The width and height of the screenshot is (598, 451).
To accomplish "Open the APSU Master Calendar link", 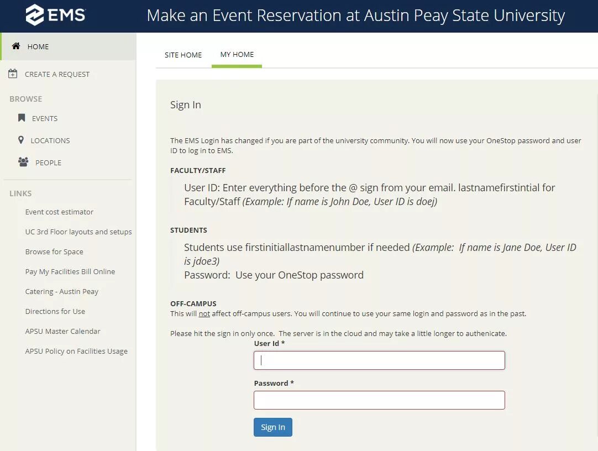I will 63,331.
